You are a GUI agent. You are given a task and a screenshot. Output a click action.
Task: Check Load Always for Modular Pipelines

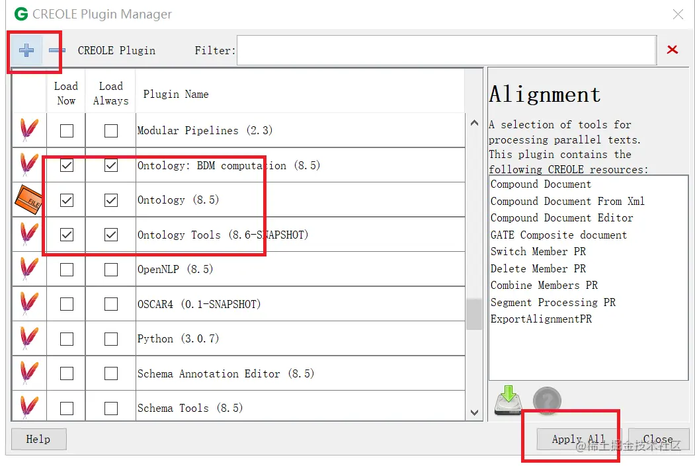coord(111,131)
